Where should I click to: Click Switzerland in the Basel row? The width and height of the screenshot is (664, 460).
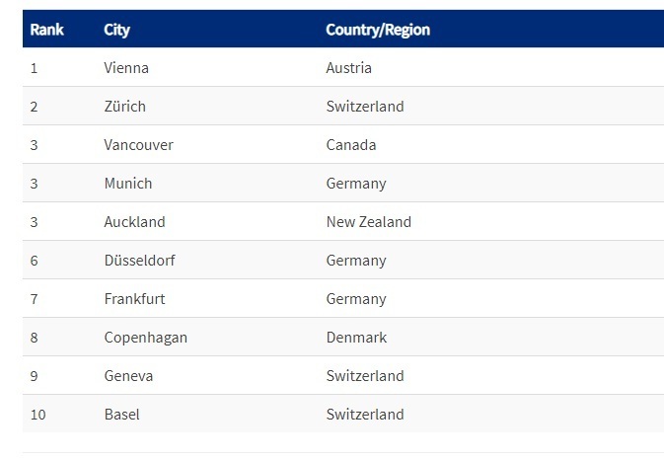[365, 415]
